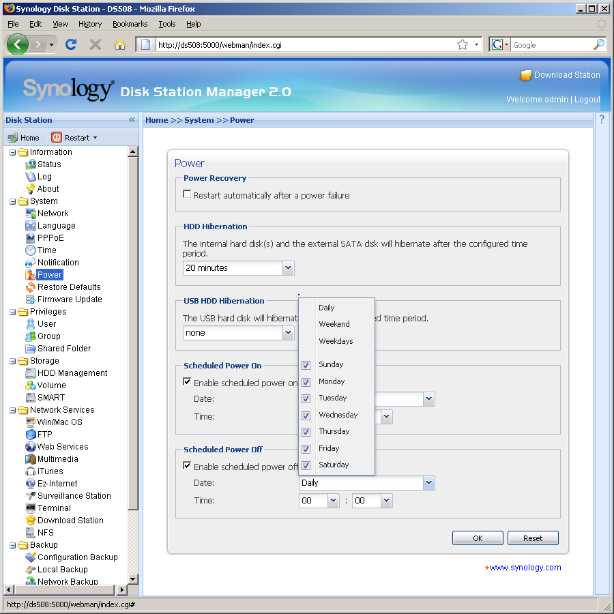Uncheck Monday in the day list
This screenshot has width=614, height=614.
coord(306,382)
